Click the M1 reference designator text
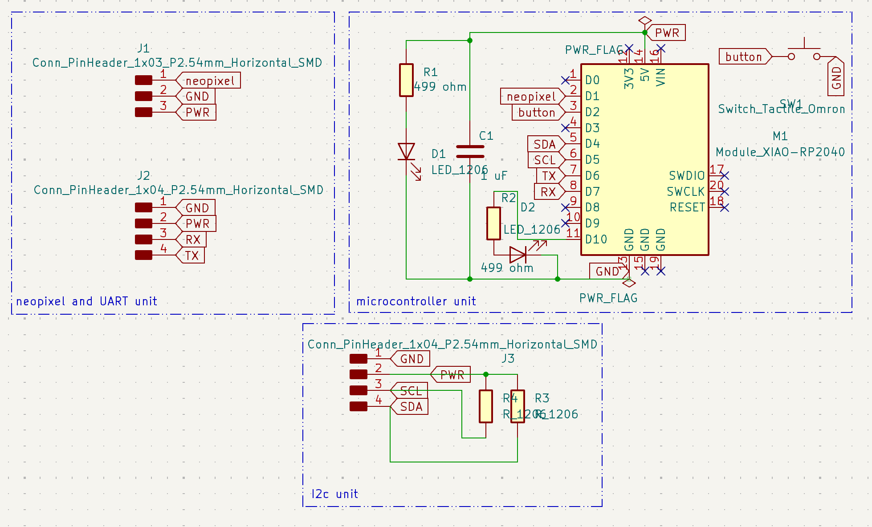This screenshot has height=527, width=872. coord(780,136)
